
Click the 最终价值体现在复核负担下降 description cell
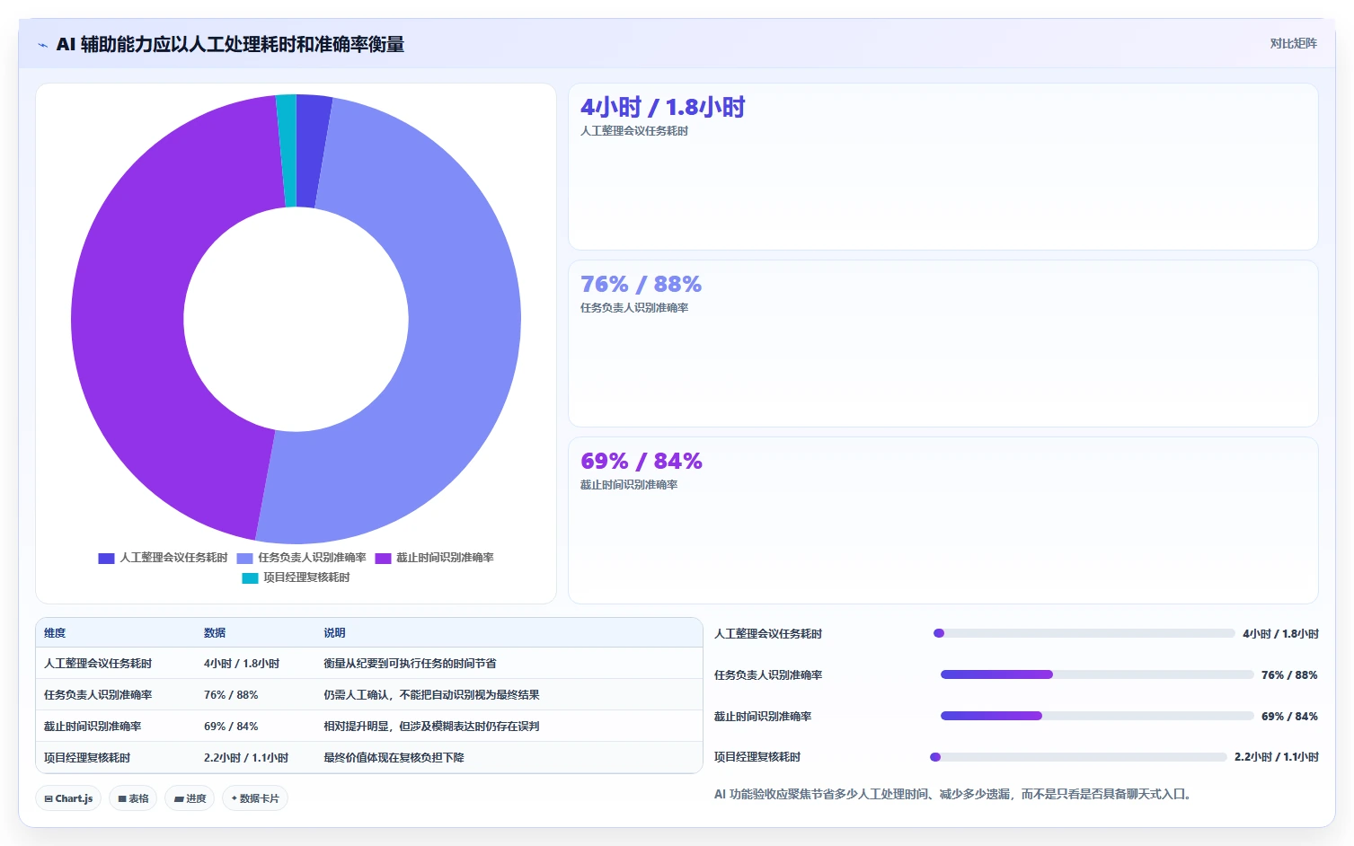(394, 758)
